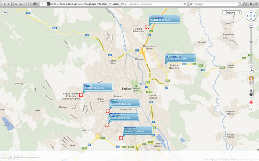Open the round toolbar icon next to the lock

251,4
